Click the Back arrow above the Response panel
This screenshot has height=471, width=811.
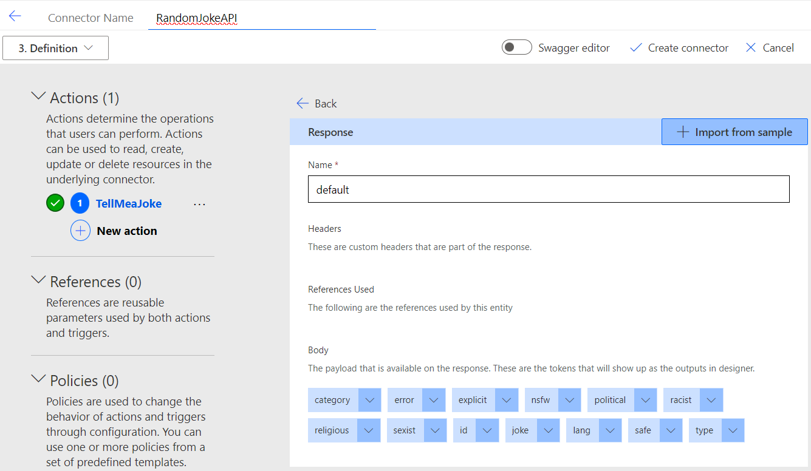click(303, 104)
